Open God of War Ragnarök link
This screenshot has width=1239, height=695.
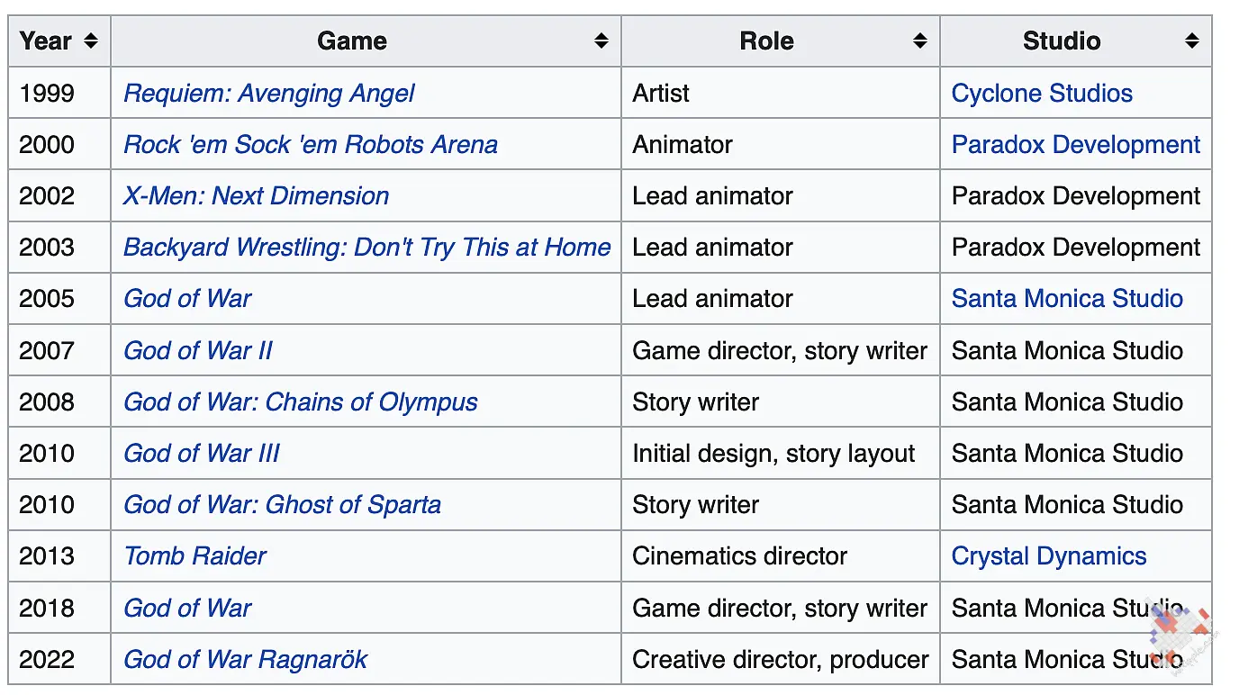[x=246, y=660]
